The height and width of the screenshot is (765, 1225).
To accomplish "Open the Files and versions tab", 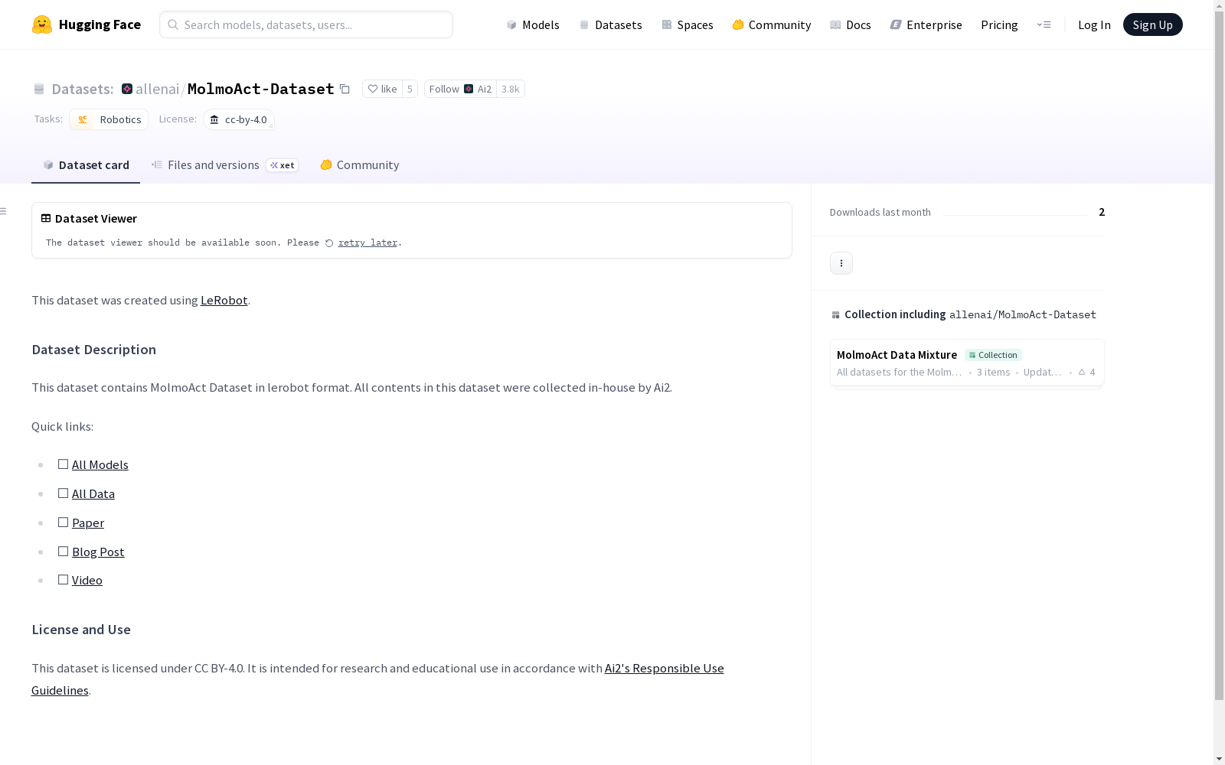I will [x=224, y=164].
